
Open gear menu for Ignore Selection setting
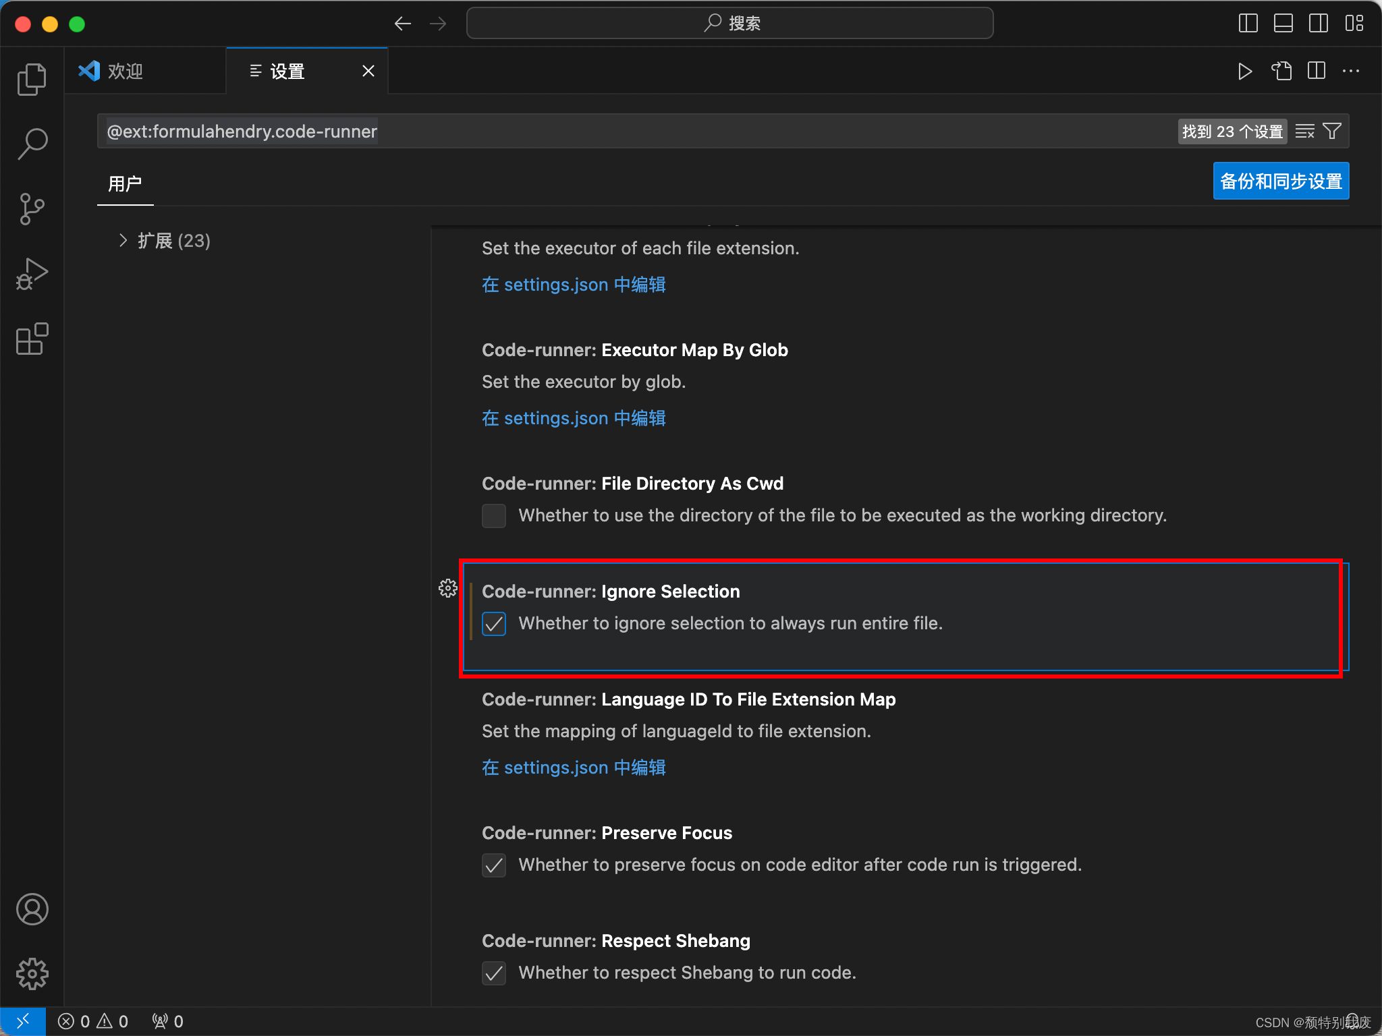(x=447, y=588)
